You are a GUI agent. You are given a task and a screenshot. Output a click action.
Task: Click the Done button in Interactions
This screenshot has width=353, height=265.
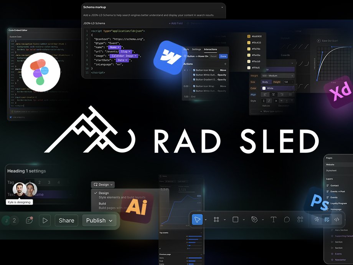tap(223, 56)
